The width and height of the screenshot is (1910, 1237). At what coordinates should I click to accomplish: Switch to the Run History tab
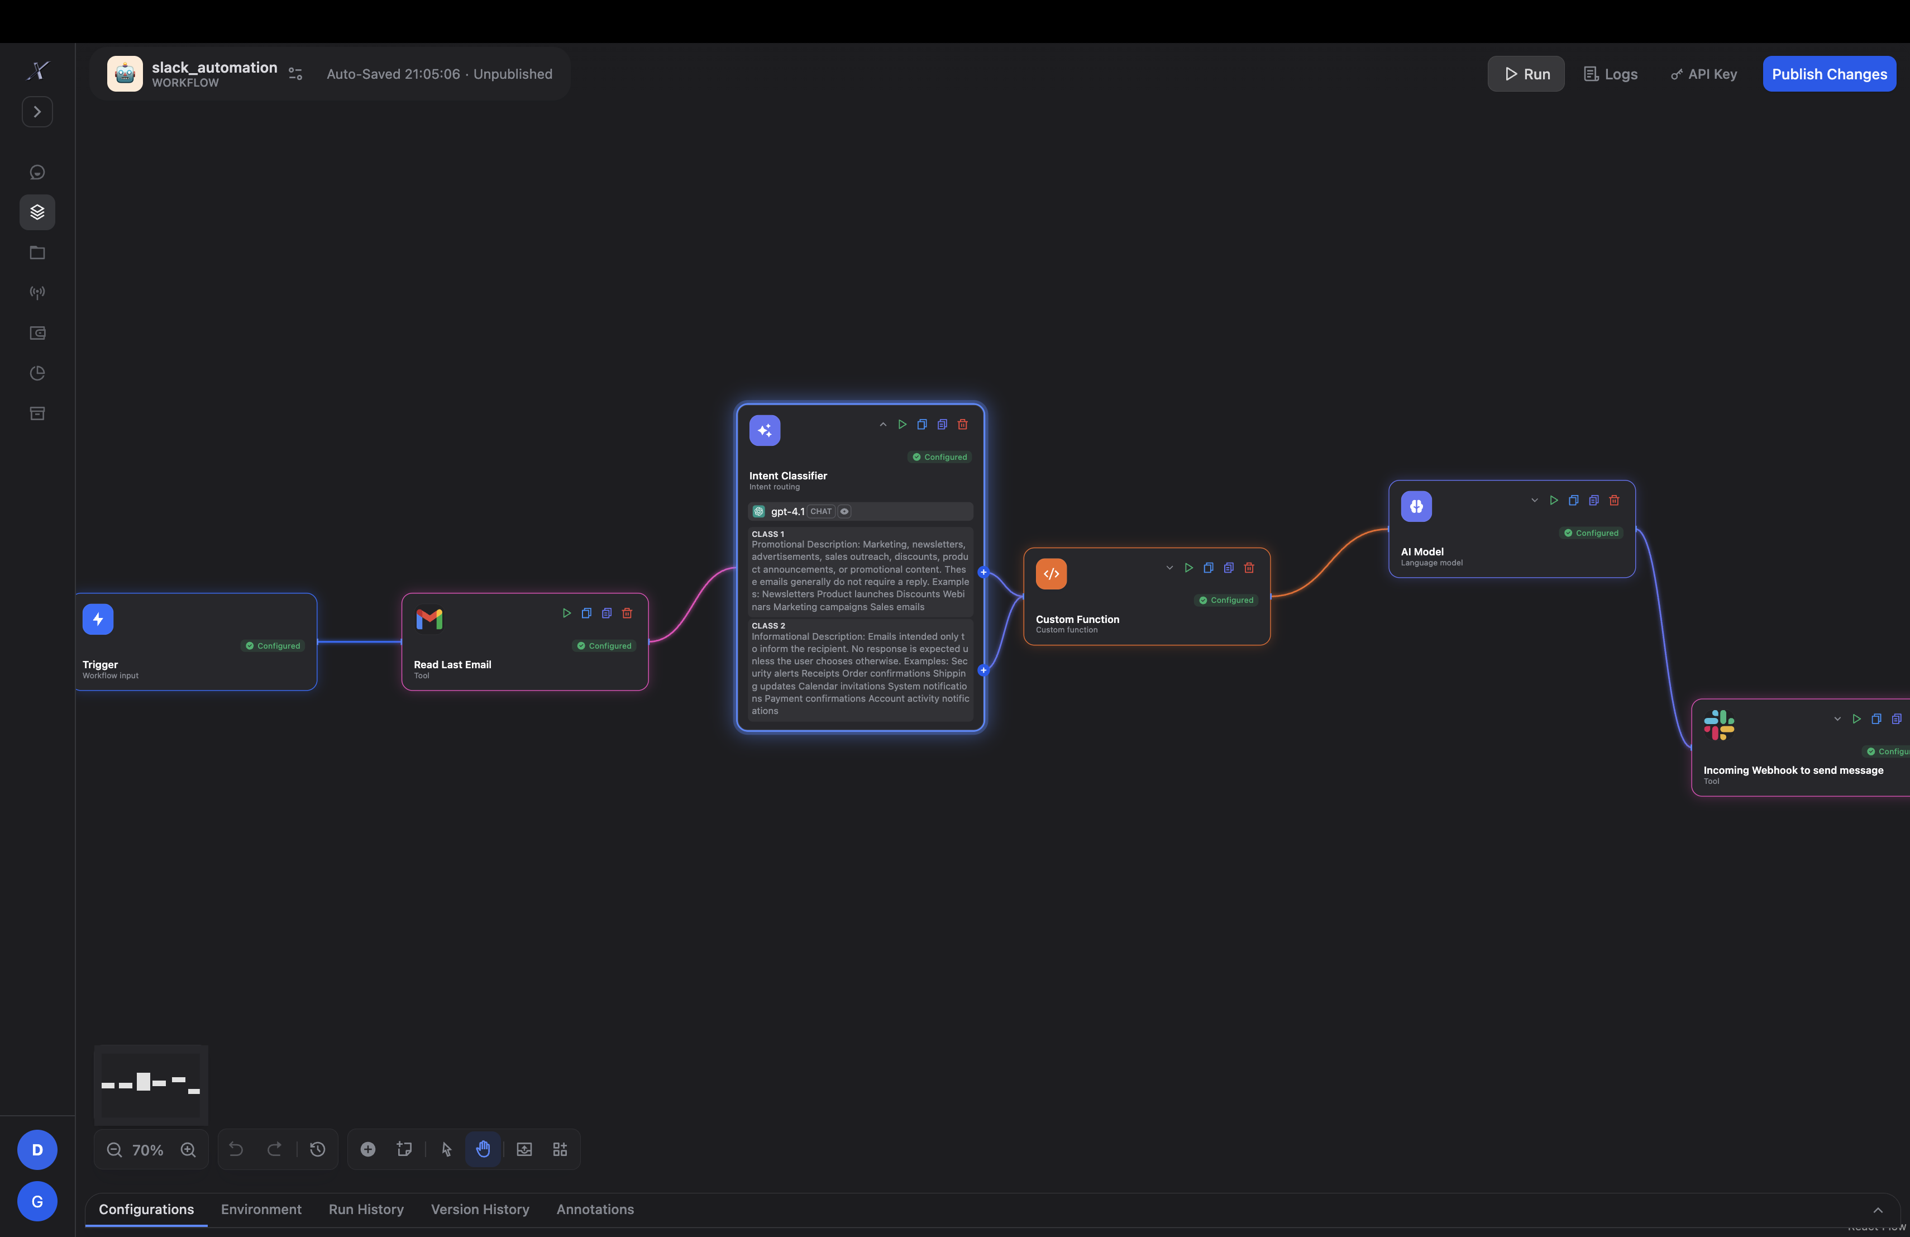pyautogui.click(x=366, y=1209)
